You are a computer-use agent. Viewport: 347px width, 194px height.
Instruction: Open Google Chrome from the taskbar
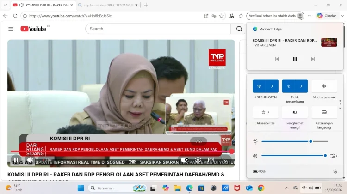(261, 188)
